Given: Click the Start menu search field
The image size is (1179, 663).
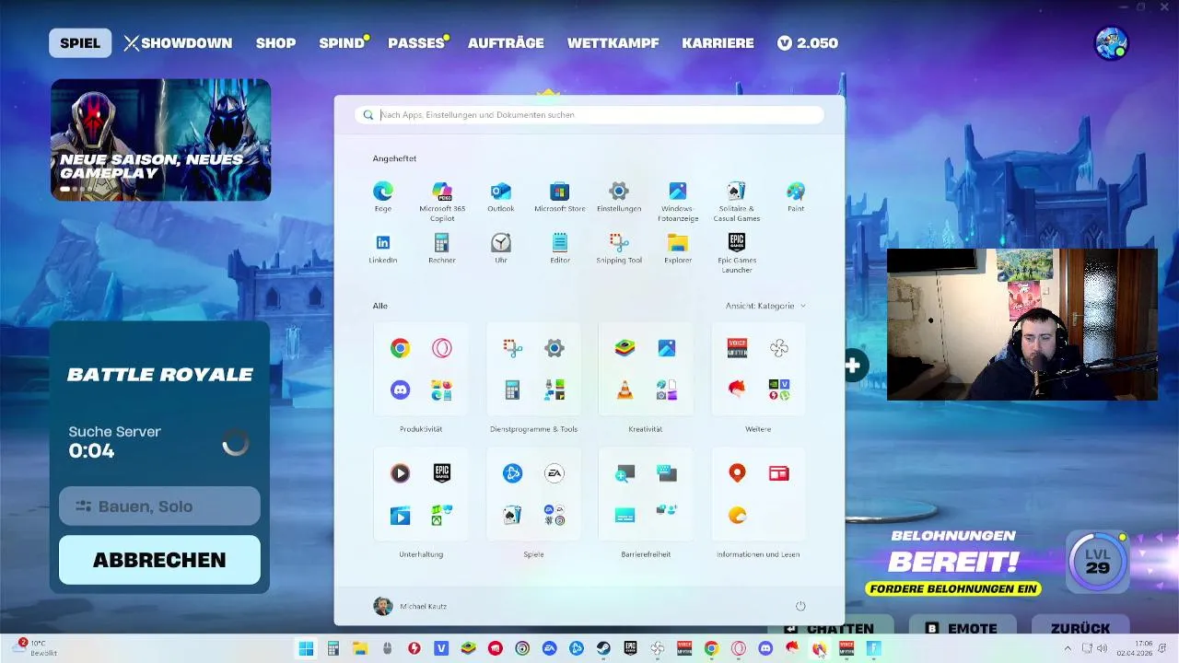Looking at the screenshot, I should (589, 115).
